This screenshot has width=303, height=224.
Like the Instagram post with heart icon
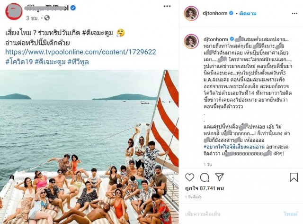189,177
